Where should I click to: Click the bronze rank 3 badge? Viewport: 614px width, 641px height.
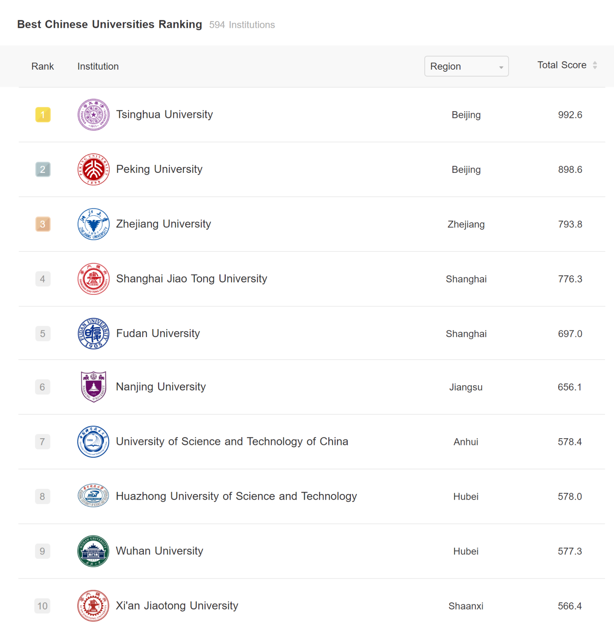click(x=43, y=224)
